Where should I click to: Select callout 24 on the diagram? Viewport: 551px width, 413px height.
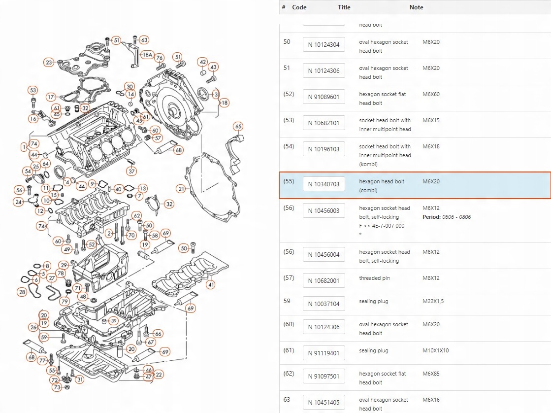(18, 202)
